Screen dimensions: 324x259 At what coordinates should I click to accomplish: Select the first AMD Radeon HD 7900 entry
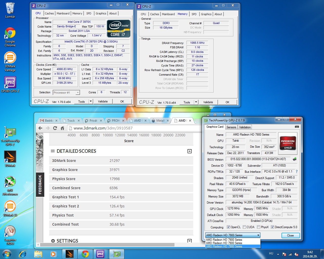(233, 240)
